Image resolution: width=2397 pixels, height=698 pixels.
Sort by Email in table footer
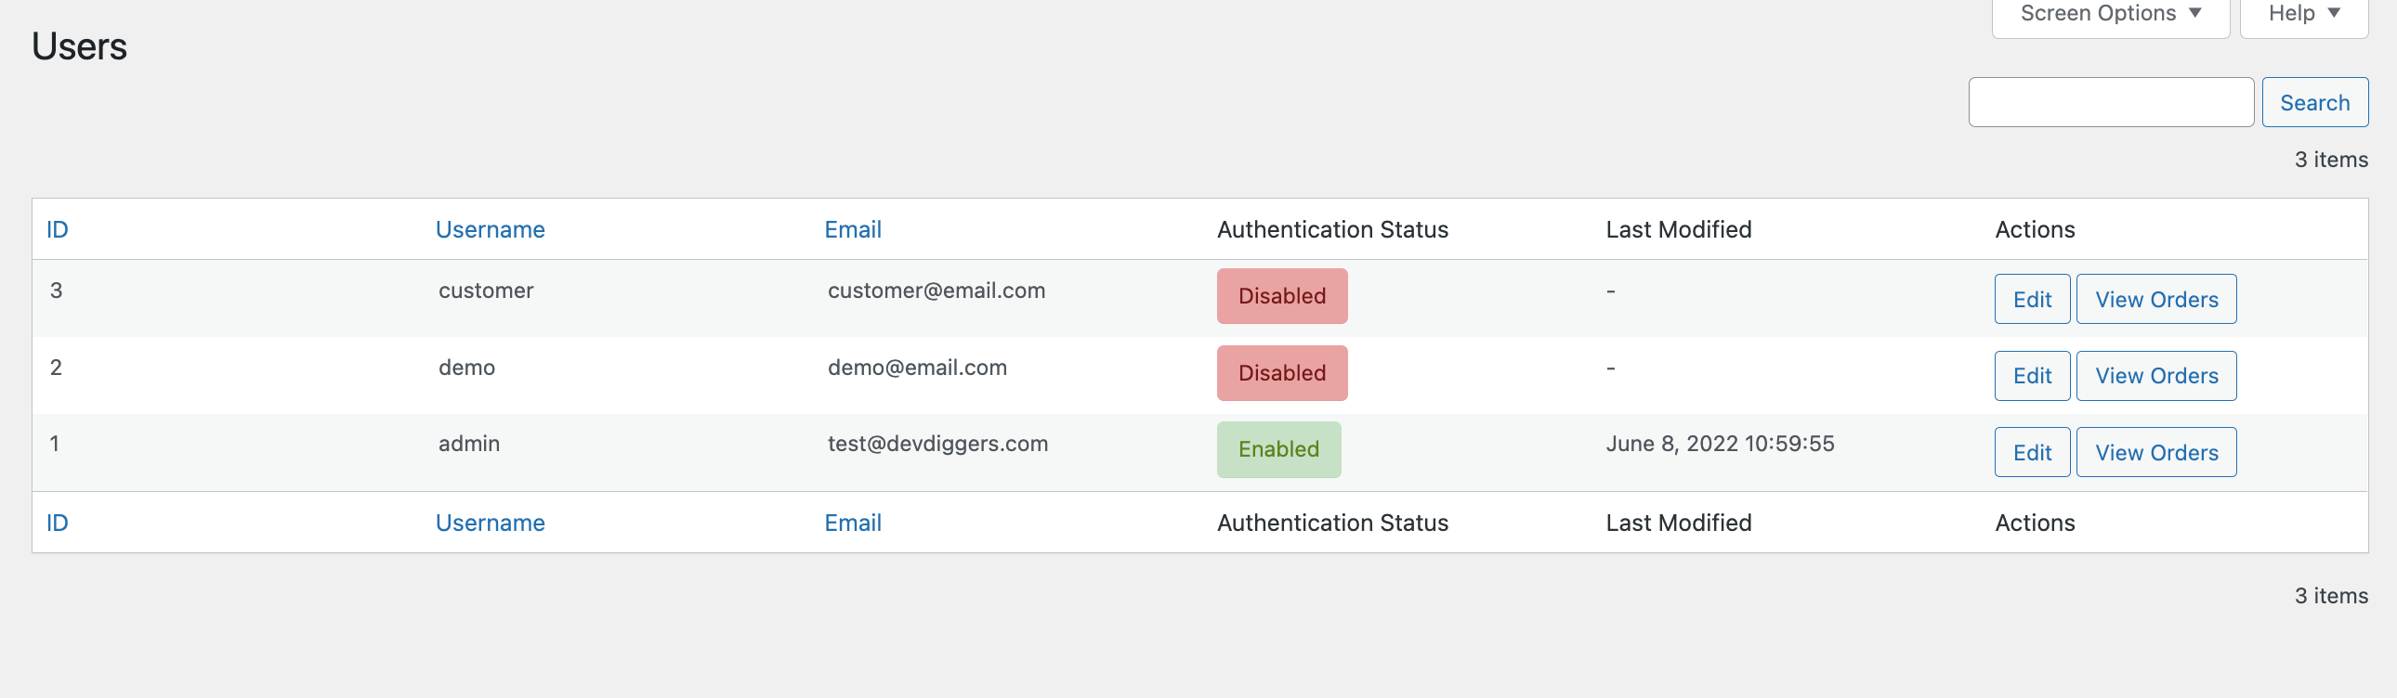852,523
